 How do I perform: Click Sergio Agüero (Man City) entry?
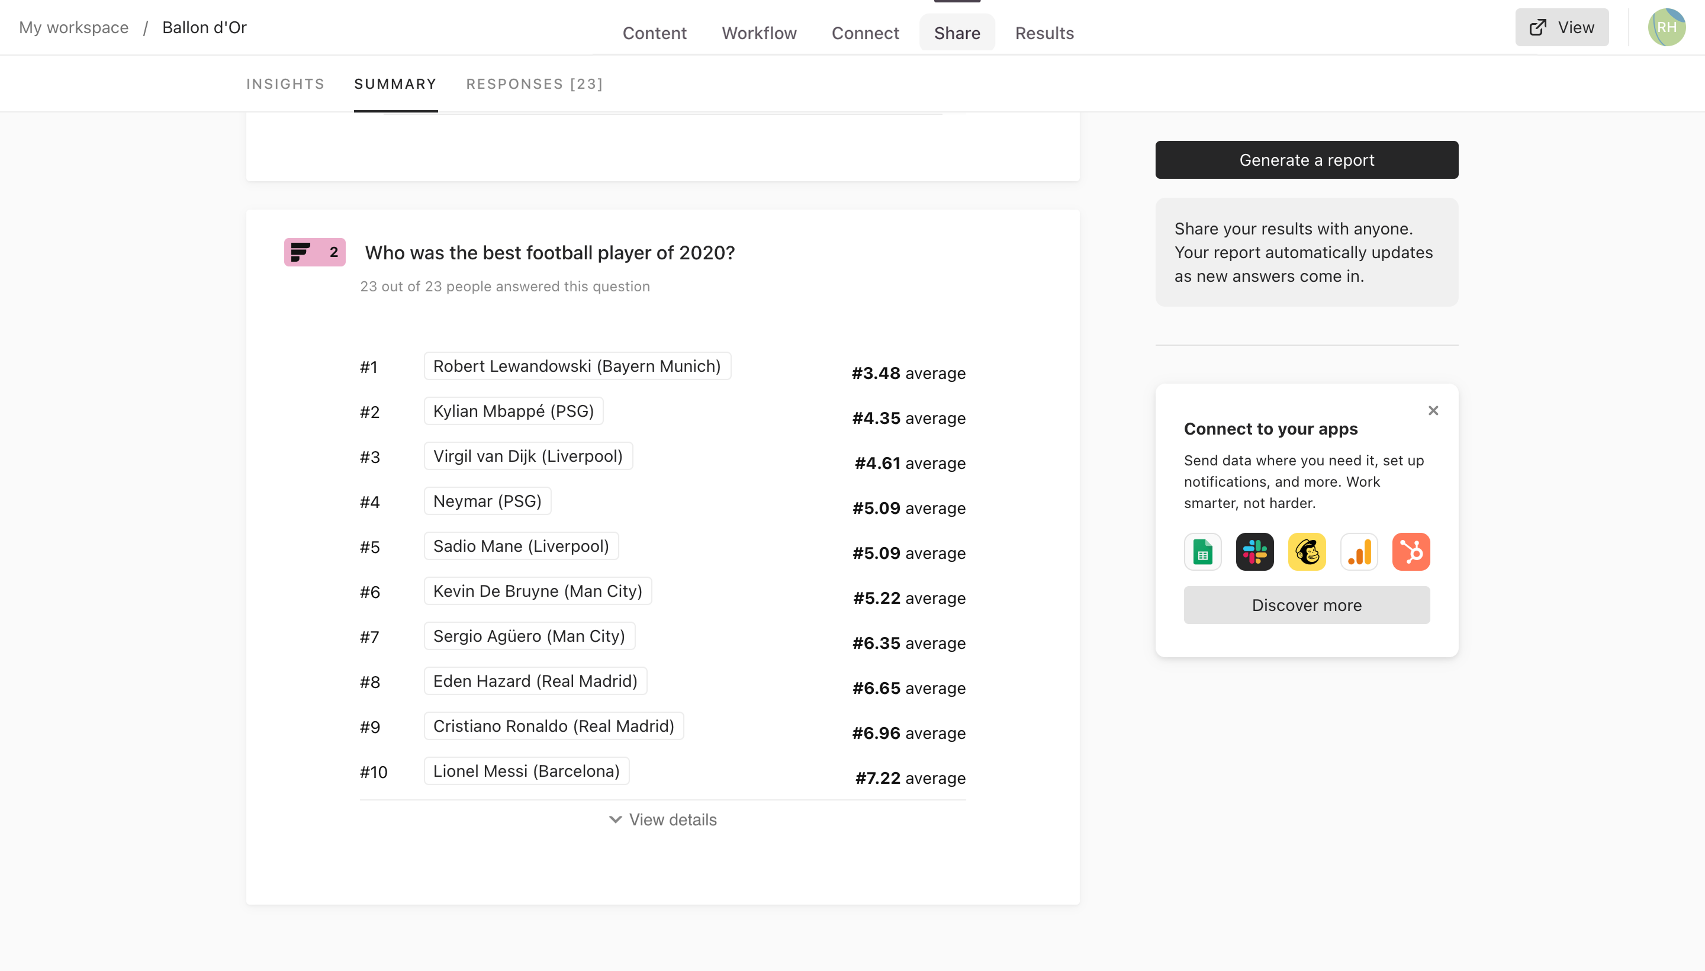[x=529, y=636]
